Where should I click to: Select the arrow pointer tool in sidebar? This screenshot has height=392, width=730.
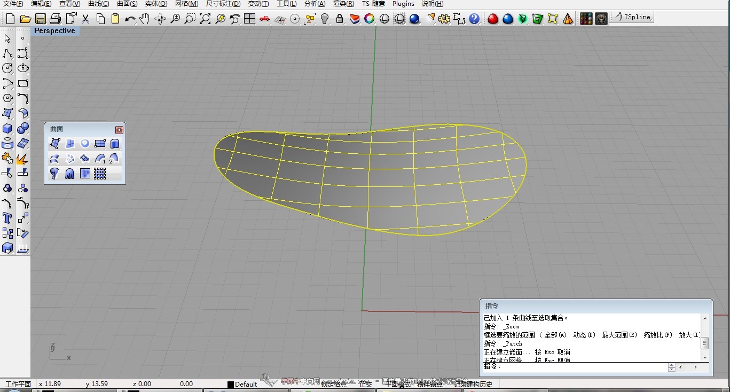[x=7, y=38]
